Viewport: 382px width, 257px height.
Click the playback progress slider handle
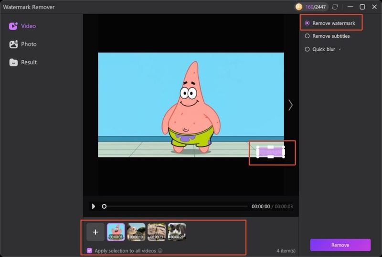104,206
